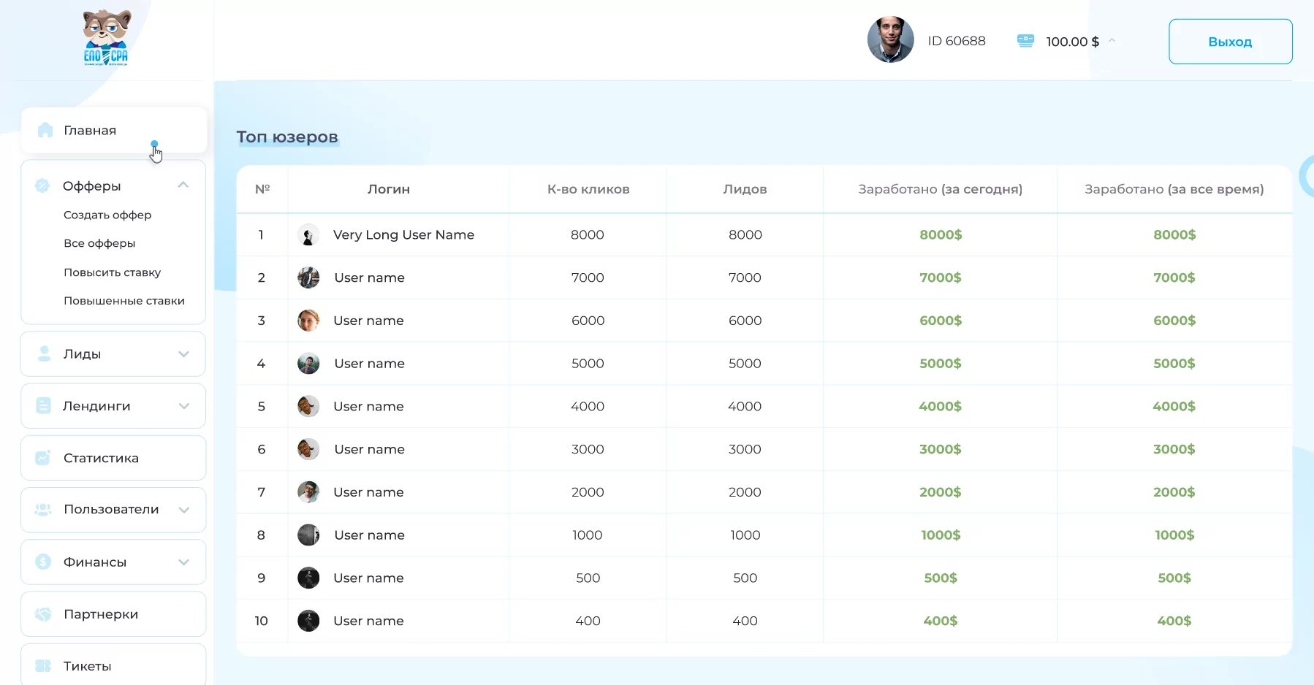Open Создать оффер submenu item

[x=107, y=215]
